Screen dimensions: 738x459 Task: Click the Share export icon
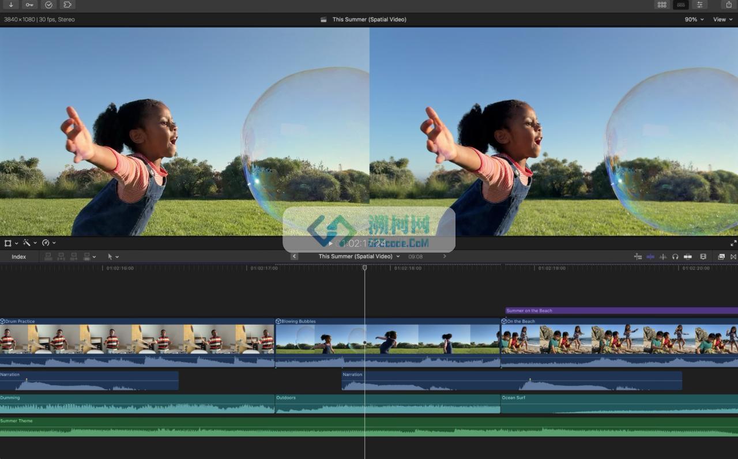[729, 5]
